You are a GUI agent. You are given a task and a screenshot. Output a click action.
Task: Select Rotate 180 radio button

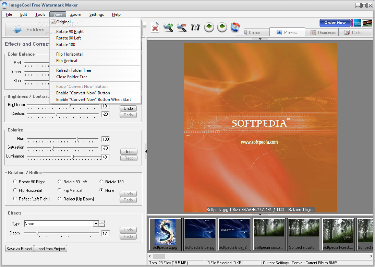[101, 182]
